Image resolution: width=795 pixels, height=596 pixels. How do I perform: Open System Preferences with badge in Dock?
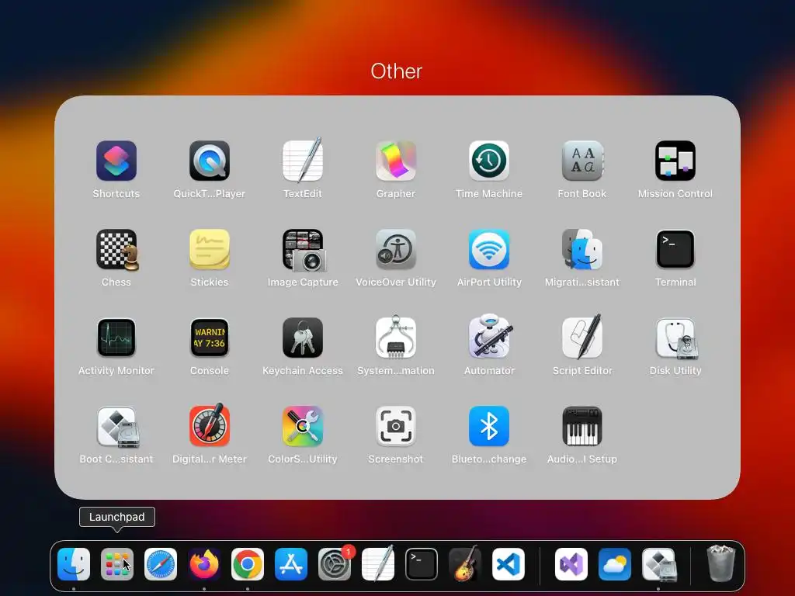(335, 564)
